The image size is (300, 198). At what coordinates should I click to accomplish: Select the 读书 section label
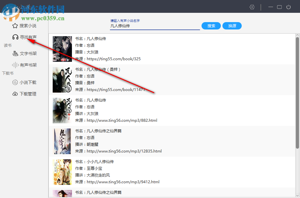pos(7,45)
